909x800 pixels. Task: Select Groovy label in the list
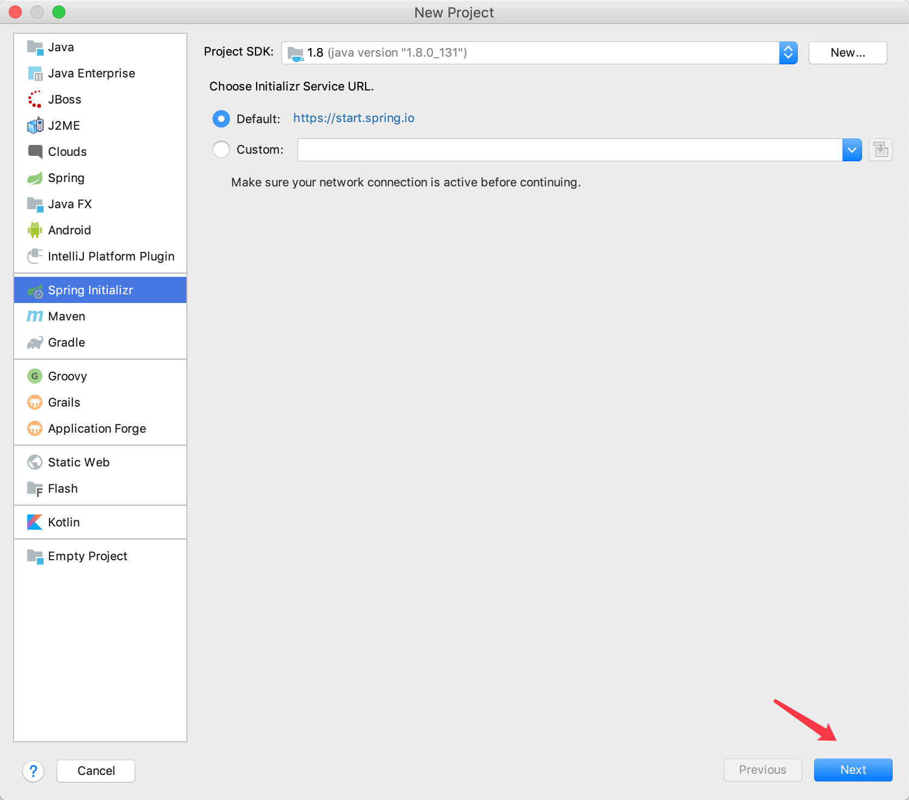click(x=67, y=377)
